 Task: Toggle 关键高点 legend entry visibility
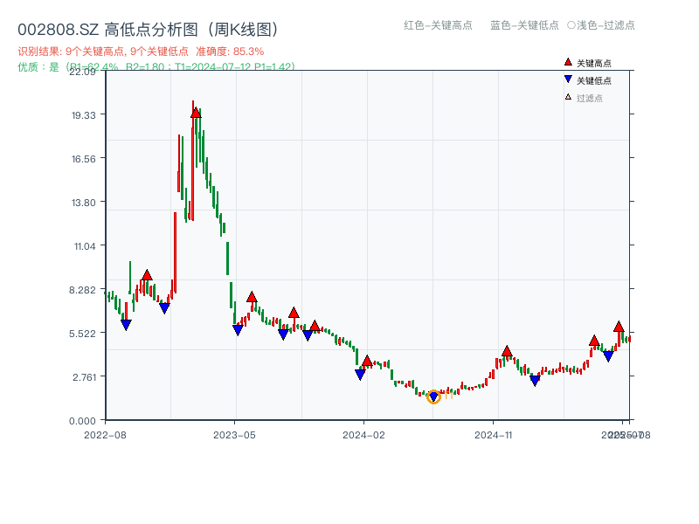point(587,63)
